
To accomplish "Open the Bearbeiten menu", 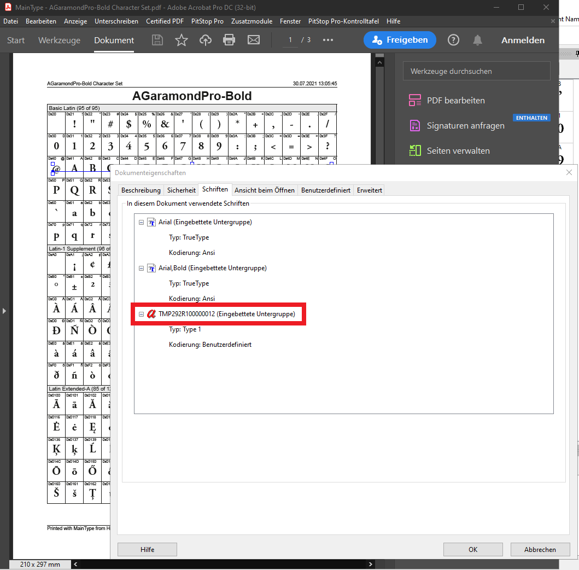I will click(x=41, y=21).
